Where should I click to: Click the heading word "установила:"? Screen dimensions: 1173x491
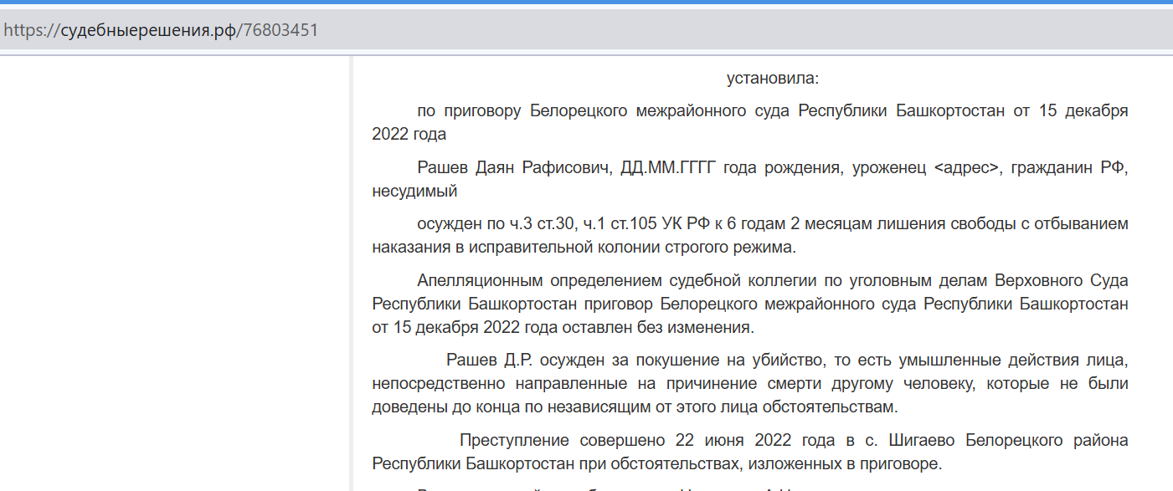(x=772, y=79)
